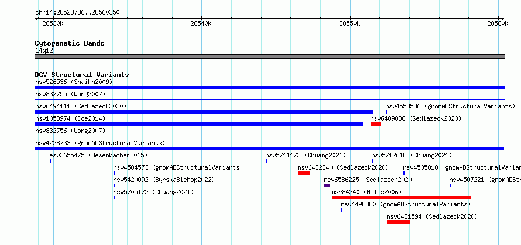Select the red nsv6481594 variant bar

398,222
